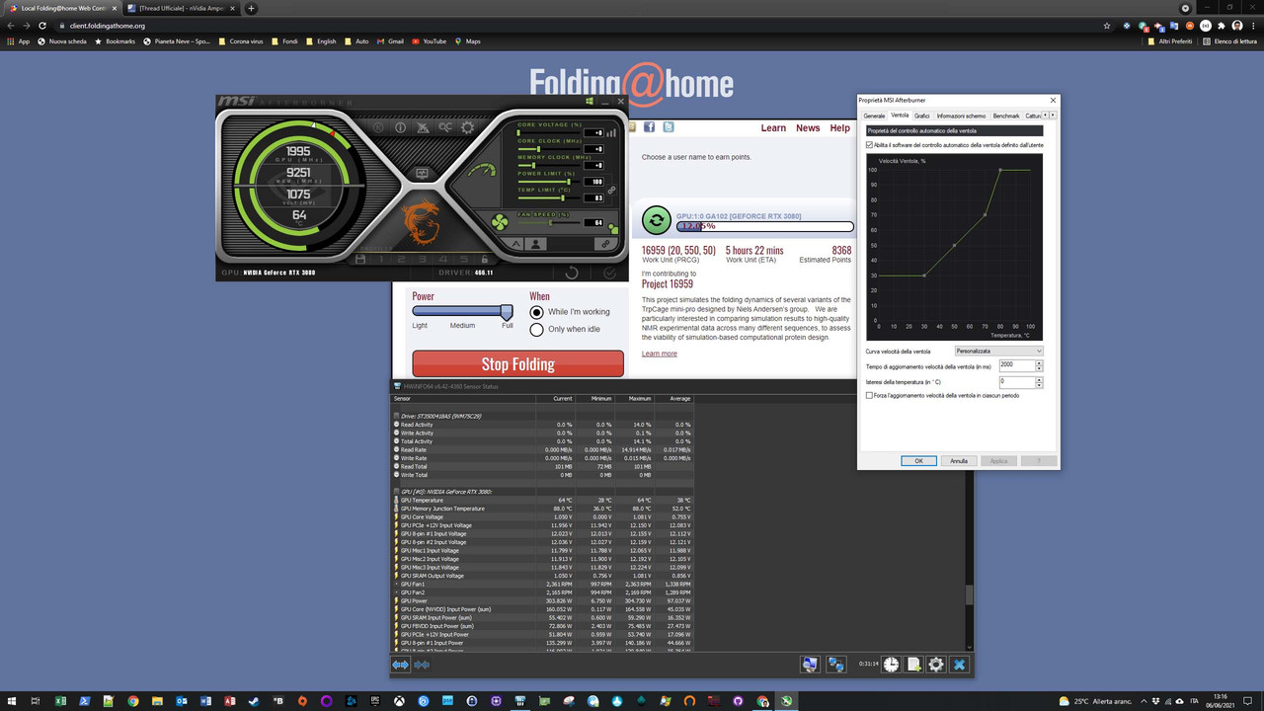Check force fan speed update each period
1264x711 pixels.
[x=869, y=395]
